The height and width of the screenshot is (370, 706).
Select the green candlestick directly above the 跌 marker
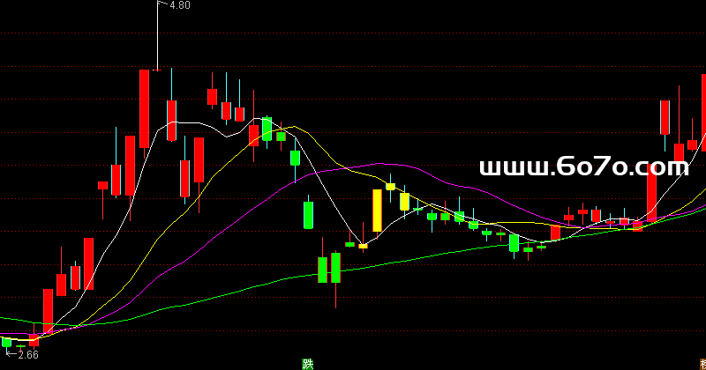[x=308, y=215]
